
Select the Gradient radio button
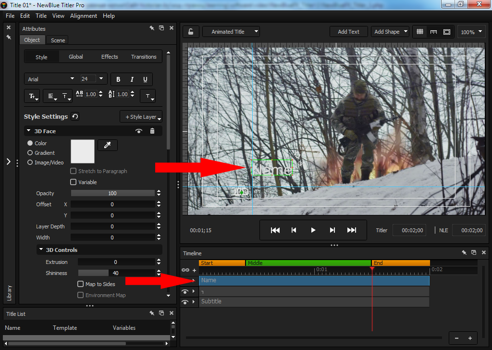click(30, 153)
